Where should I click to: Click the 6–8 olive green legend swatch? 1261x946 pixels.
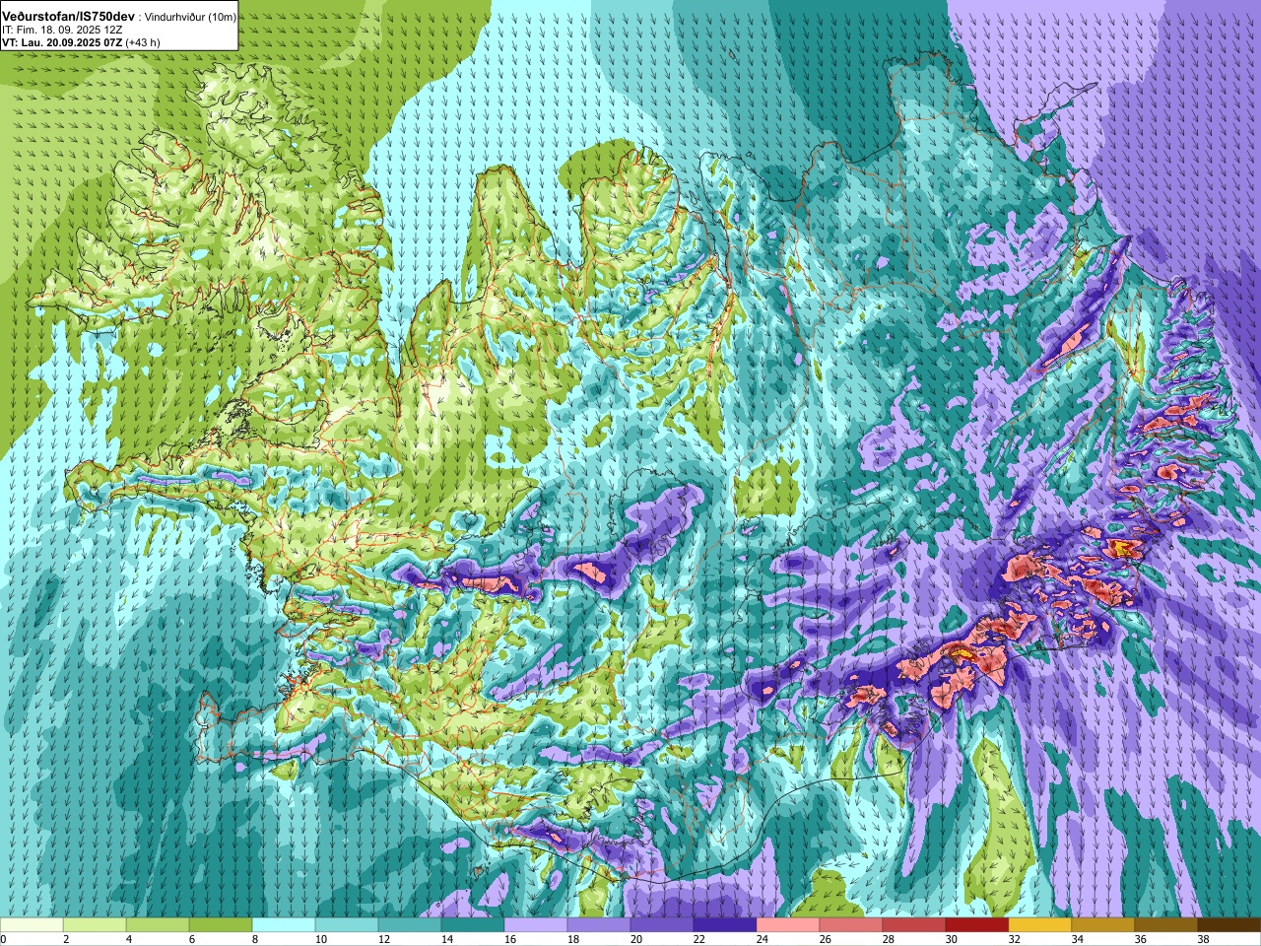point(221,925)
